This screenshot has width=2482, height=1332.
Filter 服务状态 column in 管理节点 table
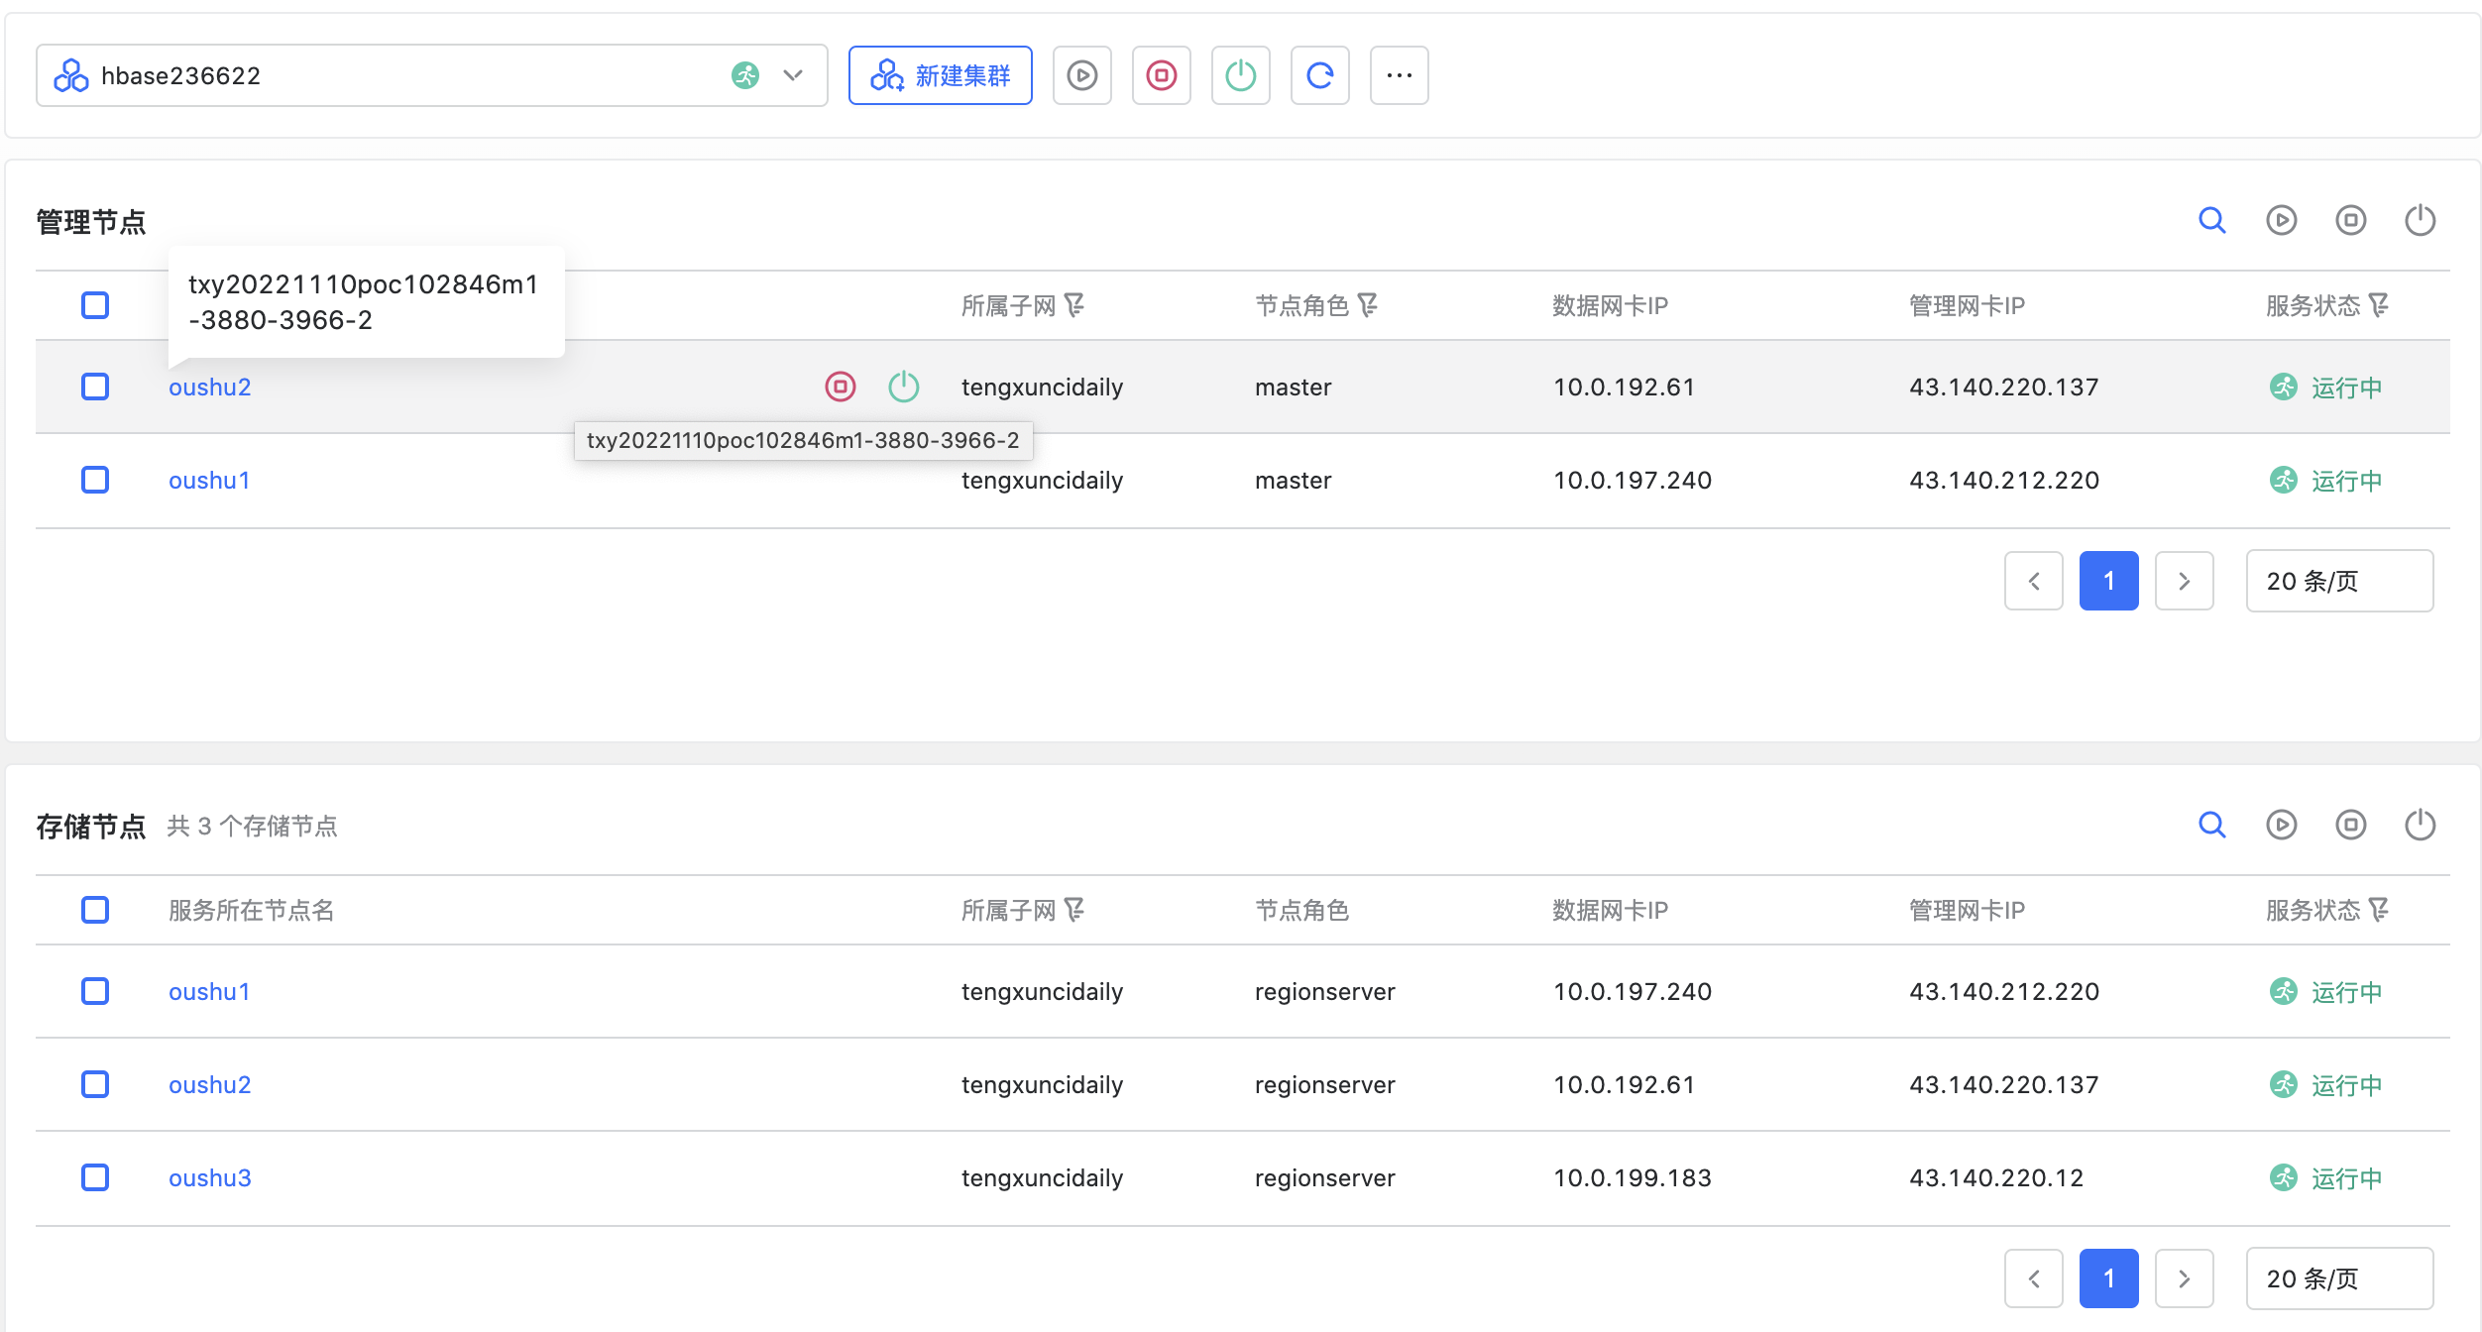pos(2379,305)
